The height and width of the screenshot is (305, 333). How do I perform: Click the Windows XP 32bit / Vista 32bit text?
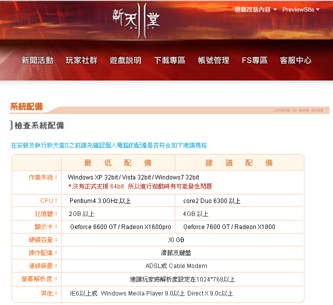tap(133, 177)
